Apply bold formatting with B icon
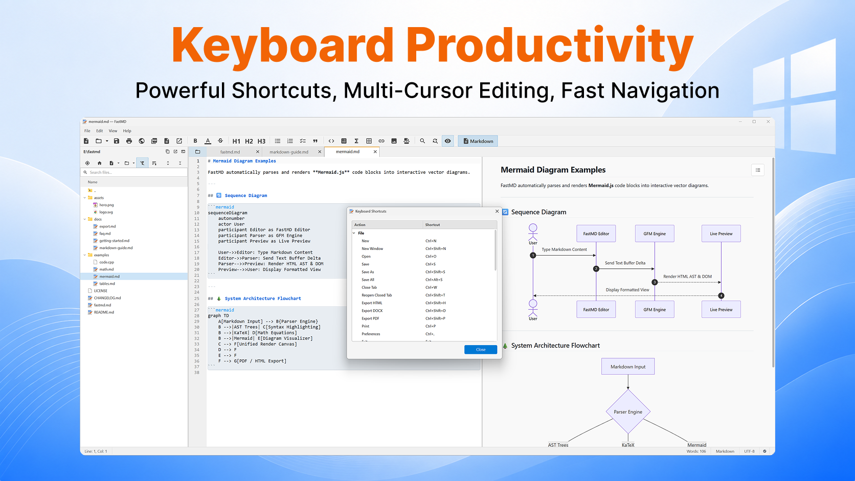The width and height of the screenshot is (855, 481). point(195,141)
